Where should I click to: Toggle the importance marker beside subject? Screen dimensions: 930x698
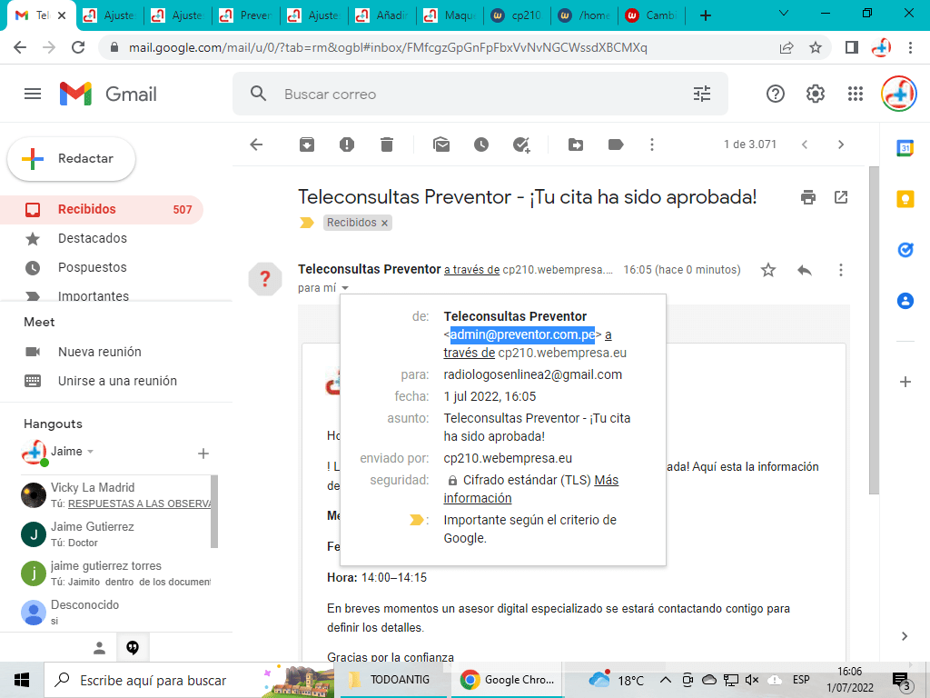(x=307, y=223)
